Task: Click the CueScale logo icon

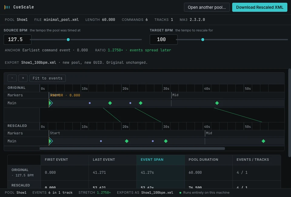Action: (x=7, y=7)
